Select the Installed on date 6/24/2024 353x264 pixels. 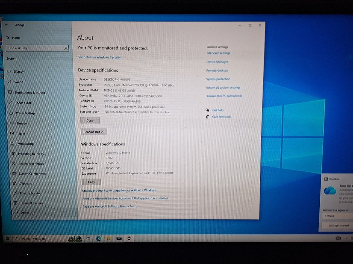[x=112, y=163]
